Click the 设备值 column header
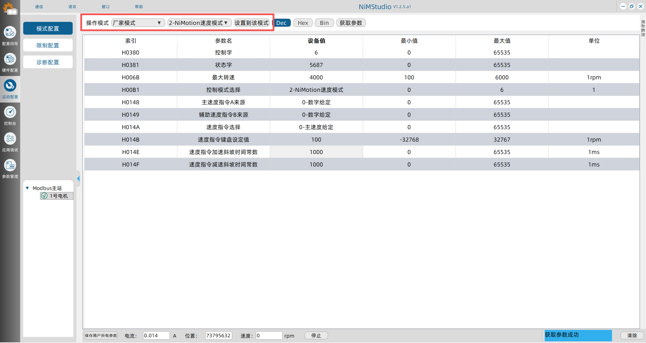 (x=316, y=41)
